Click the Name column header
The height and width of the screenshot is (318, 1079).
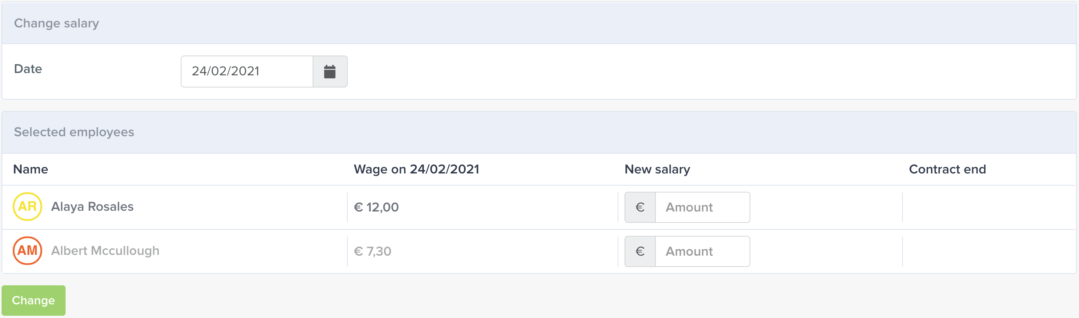[31, 169]
